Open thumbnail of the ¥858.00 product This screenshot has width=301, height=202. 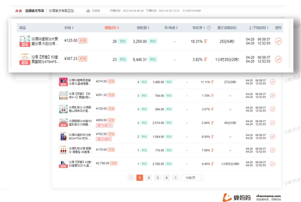pyautogui.click(x=63, y=122)
